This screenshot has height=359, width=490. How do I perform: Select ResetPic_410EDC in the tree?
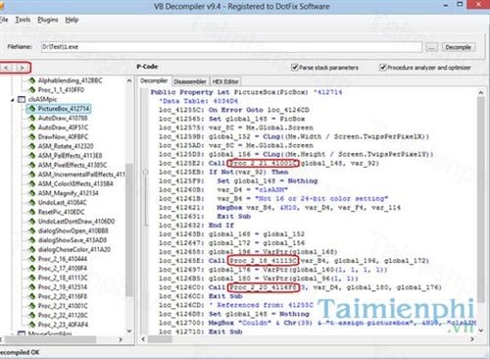(x=61, y=212)
